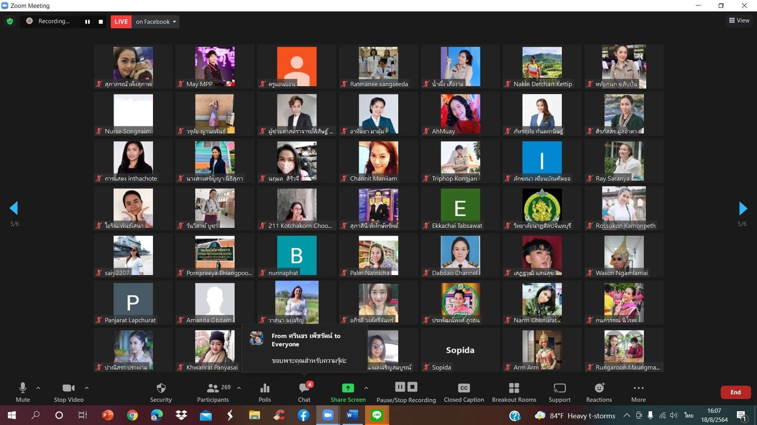This screenshot has height=425, width=757.
Task: Go to next gallery page arrow
Action: (x=743, y=209)
